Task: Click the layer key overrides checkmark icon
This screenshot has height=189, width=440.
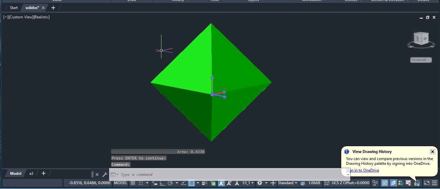Action: coord(401,183)
